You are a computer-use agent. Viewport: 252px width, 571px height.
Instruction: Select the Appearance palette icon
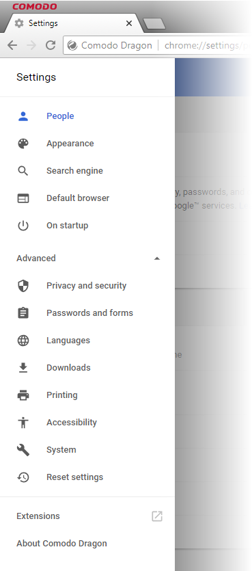[x=23, y=144]
